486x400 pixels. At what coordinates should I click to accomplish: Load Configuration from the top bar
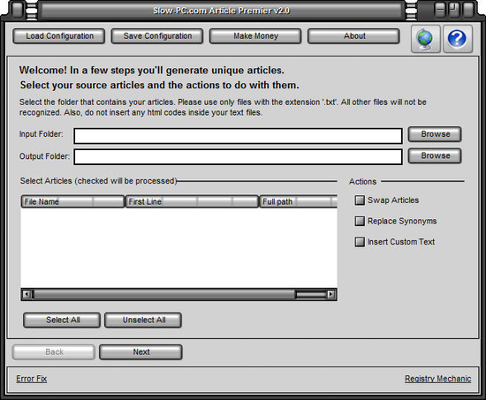click(59, 36)
